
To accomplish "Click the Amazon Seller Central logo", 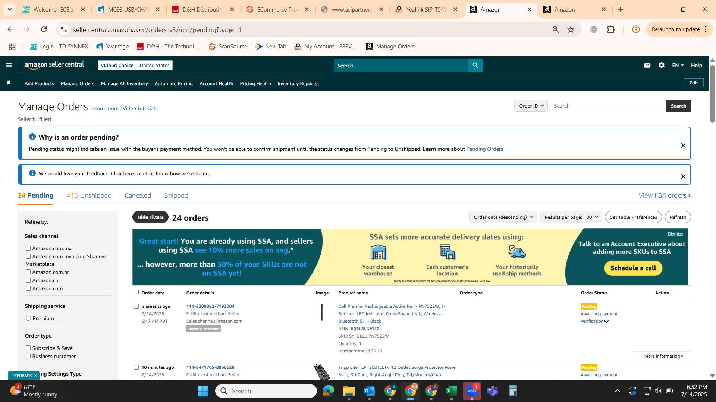I will pos(54,65).
